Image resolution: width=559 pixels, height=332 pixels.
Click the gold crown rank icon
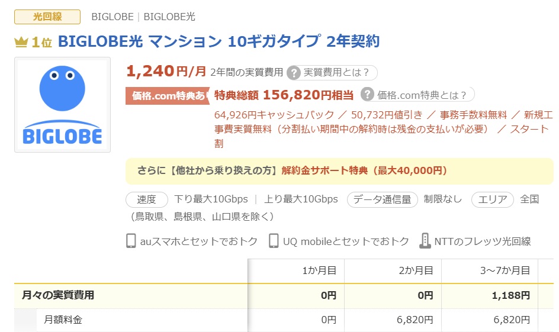pos(21,42)
